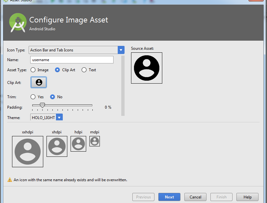This screenshot has width=267, height=203.
Task: Expand the Theme HOLO_LIGHT dropdown
Action: (x=59, y=117)
